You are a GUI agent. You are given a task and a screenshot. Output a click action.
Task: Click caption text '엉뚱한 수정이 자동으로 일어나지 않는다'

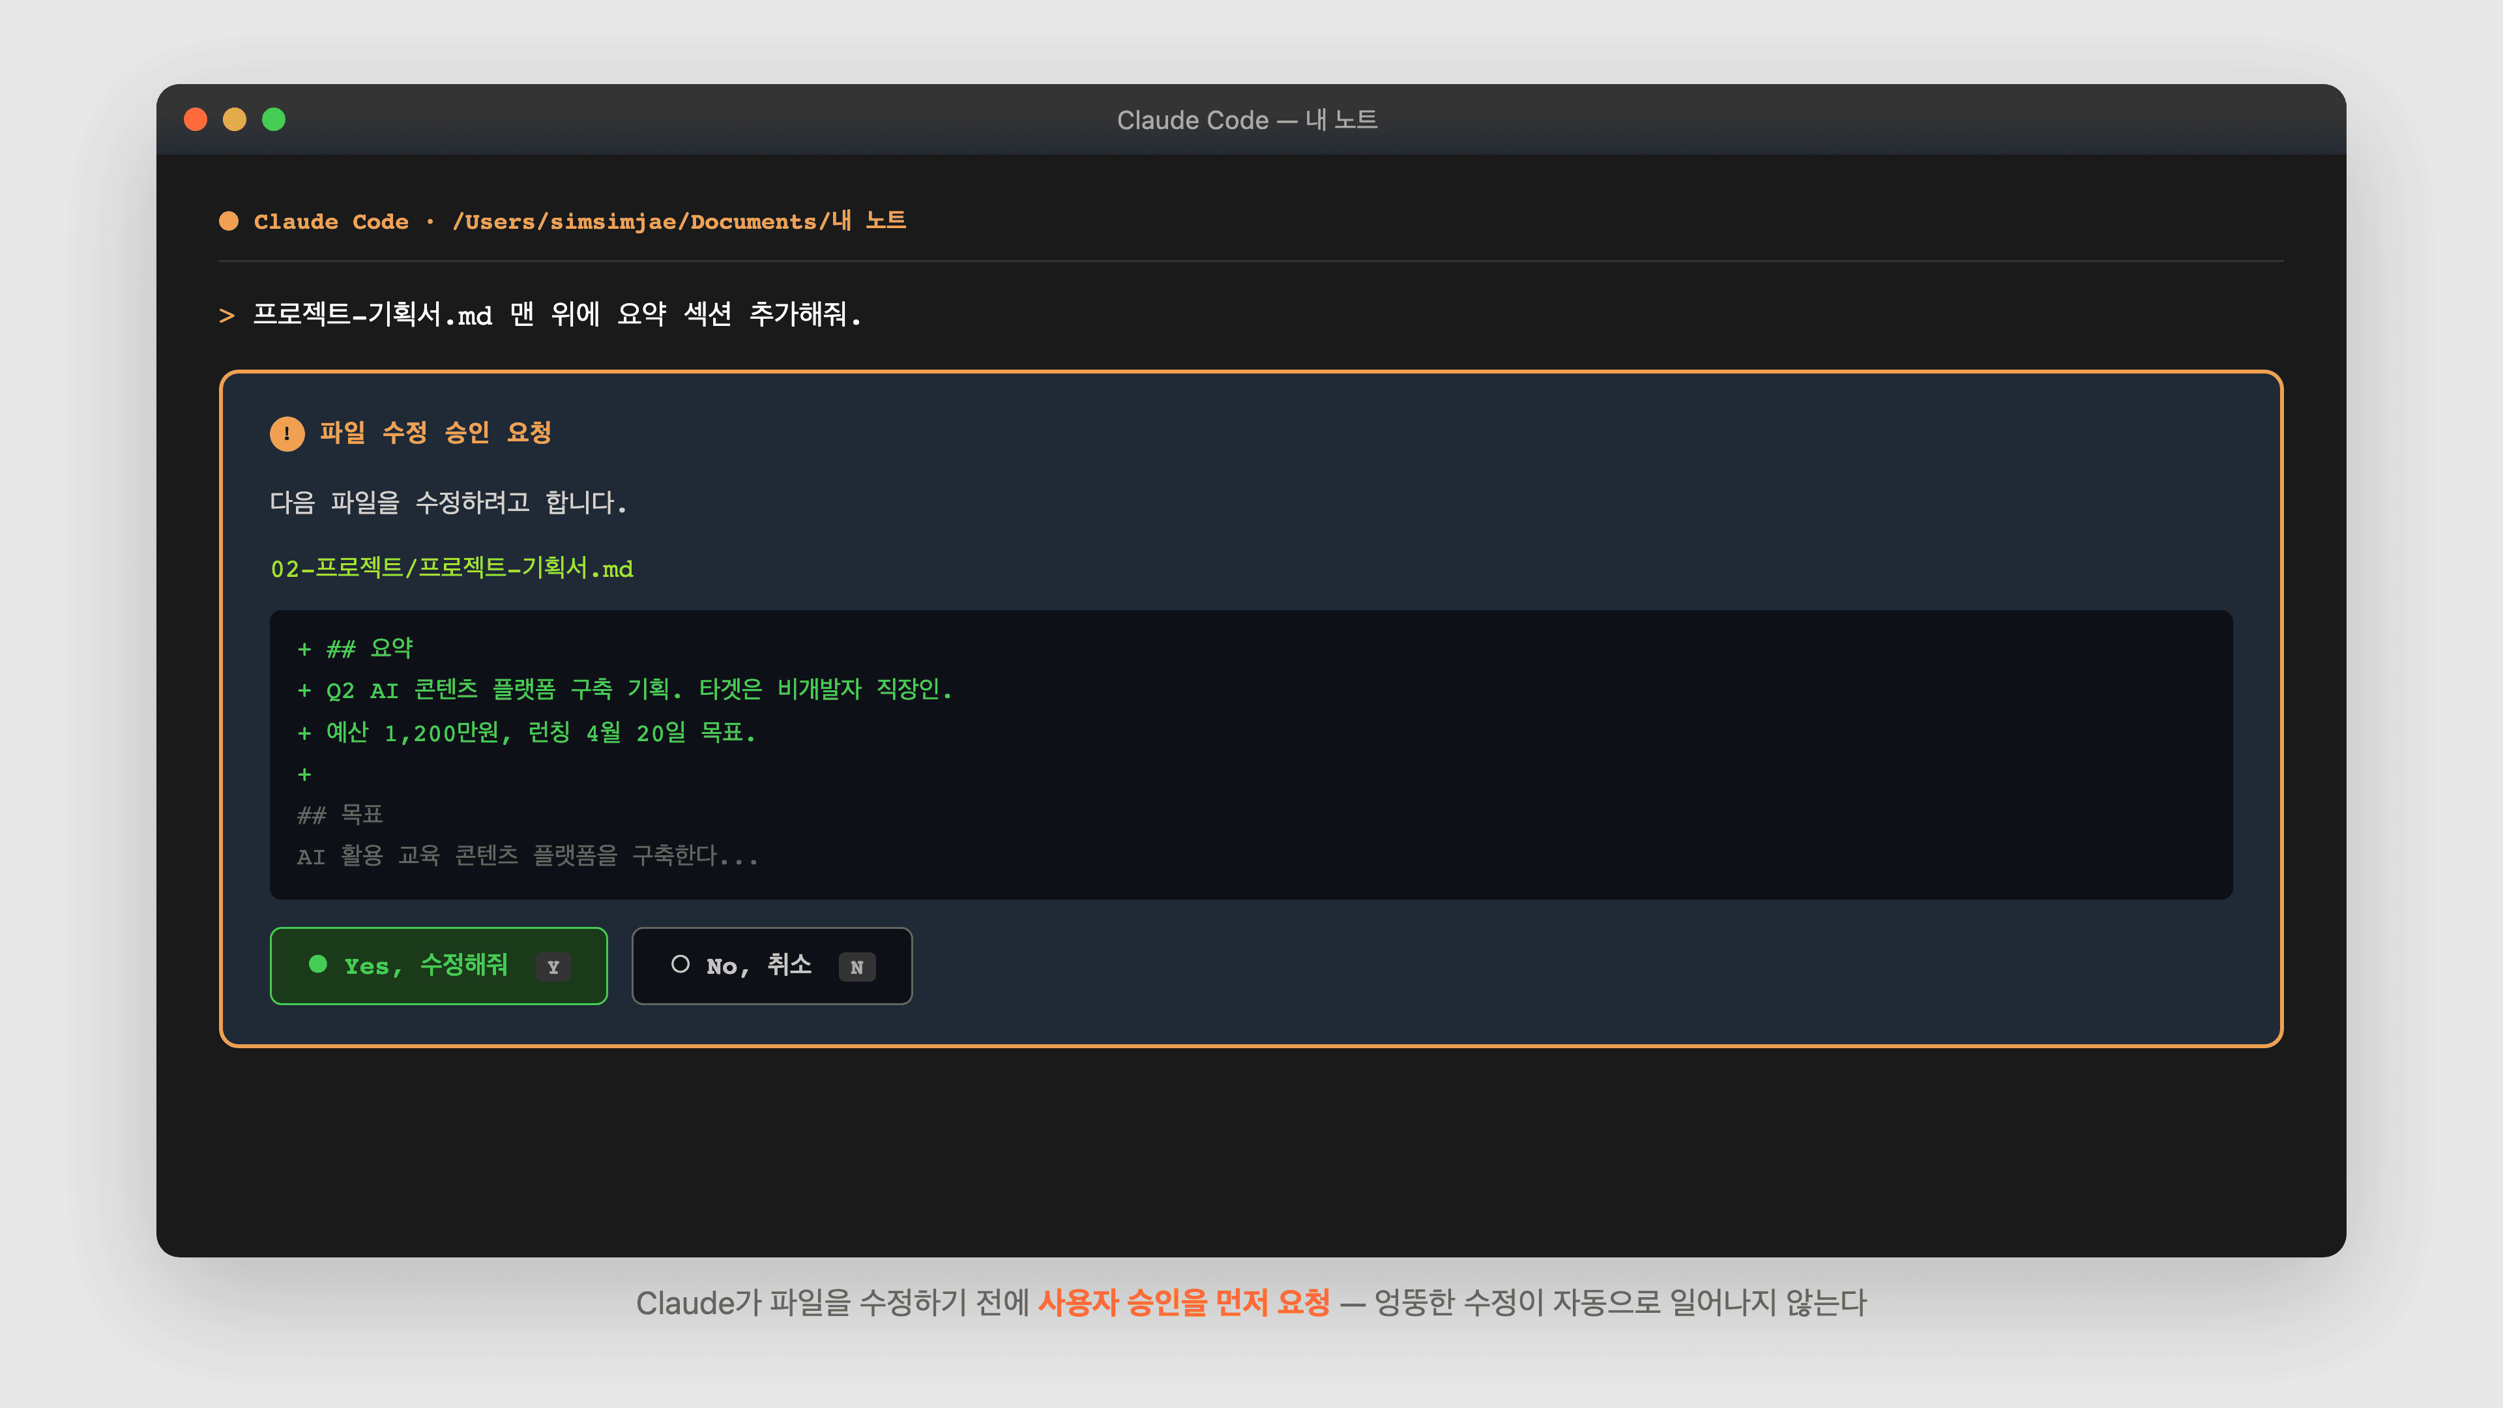pyautogui.click(x=1620, y=1302)
